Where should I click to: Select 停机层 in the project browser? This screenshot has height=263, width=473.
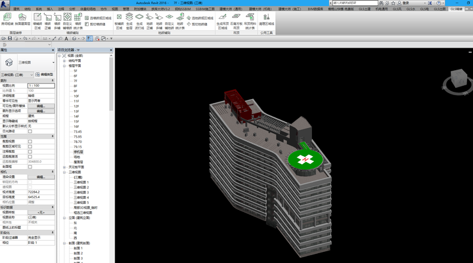78,152
